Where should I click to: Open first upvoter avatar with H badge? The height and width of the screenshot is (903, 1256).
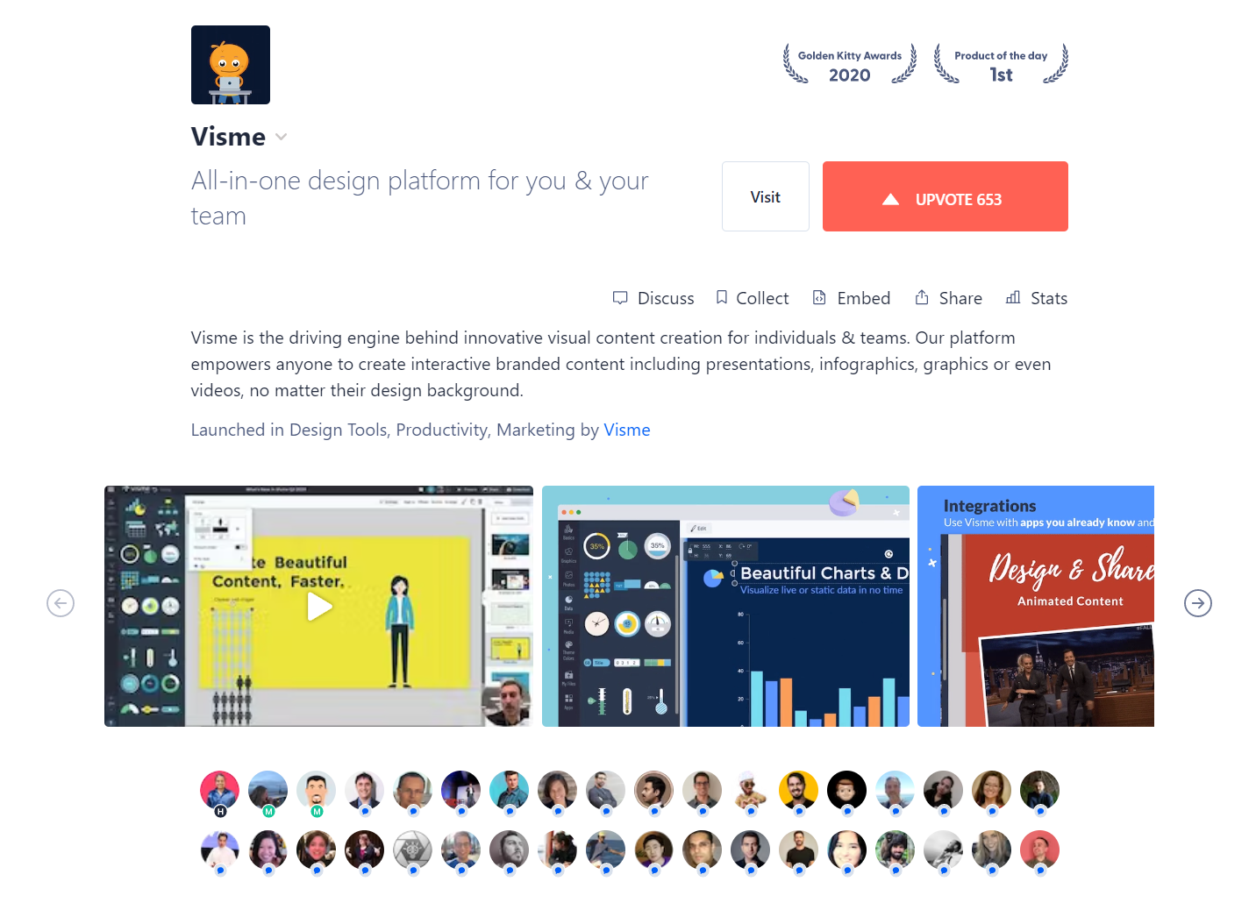point(219,791)
